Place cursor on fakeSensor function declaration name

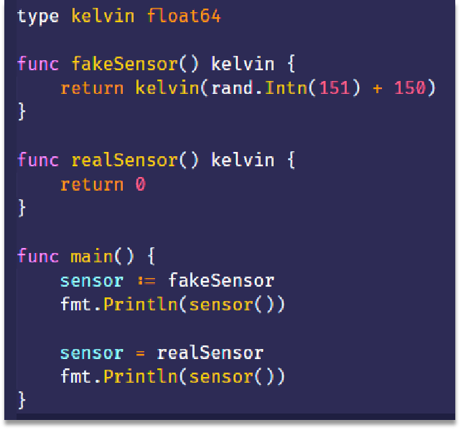(125, 63)
